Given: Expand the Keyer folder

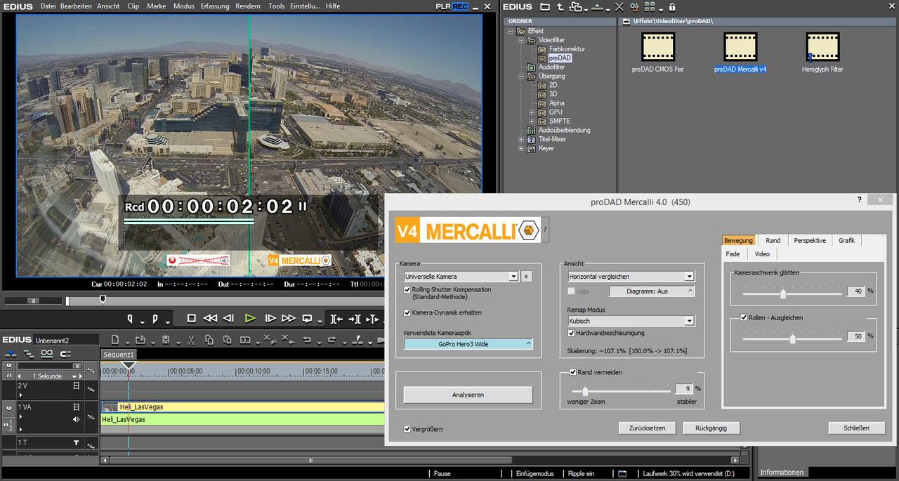Looking at the screenshot, I should click(521, 148).
